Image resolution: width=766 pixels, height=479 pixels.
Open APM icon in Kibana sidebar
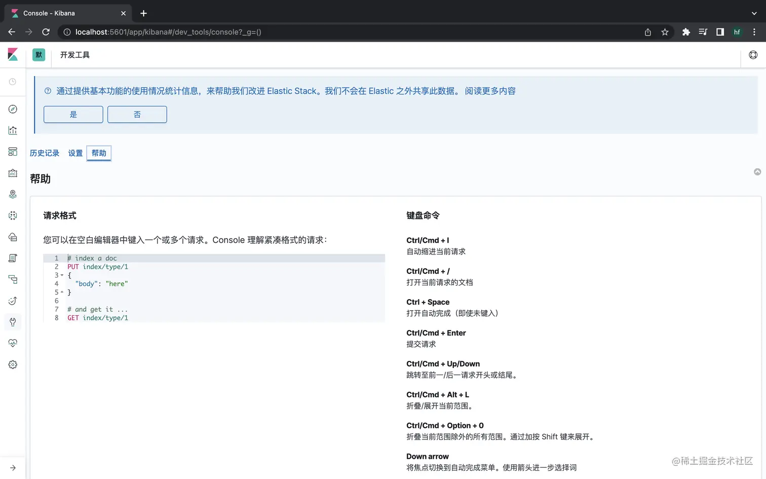(13, 279)
